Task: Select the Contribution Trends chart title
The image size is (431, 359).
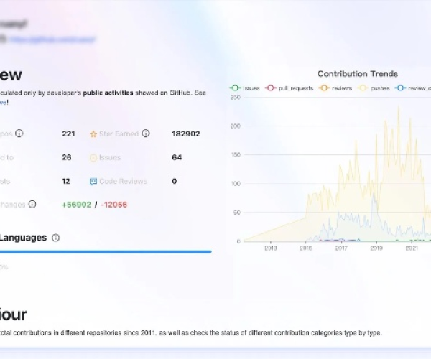Action: [x=358, y=74]
